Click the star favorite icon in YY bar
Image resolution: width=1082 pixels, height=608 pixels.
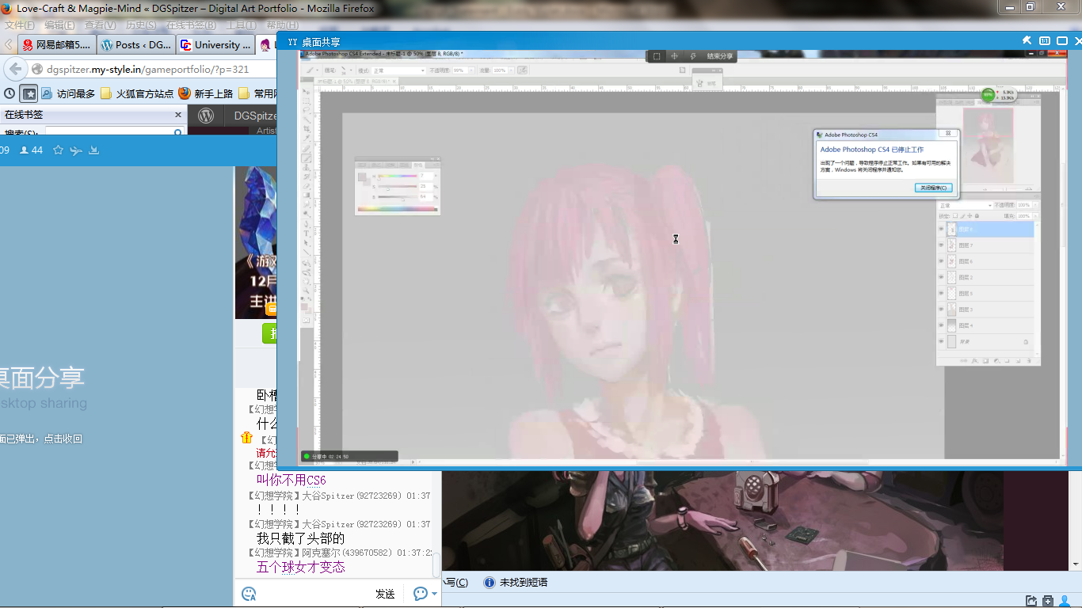coord(58,150)
